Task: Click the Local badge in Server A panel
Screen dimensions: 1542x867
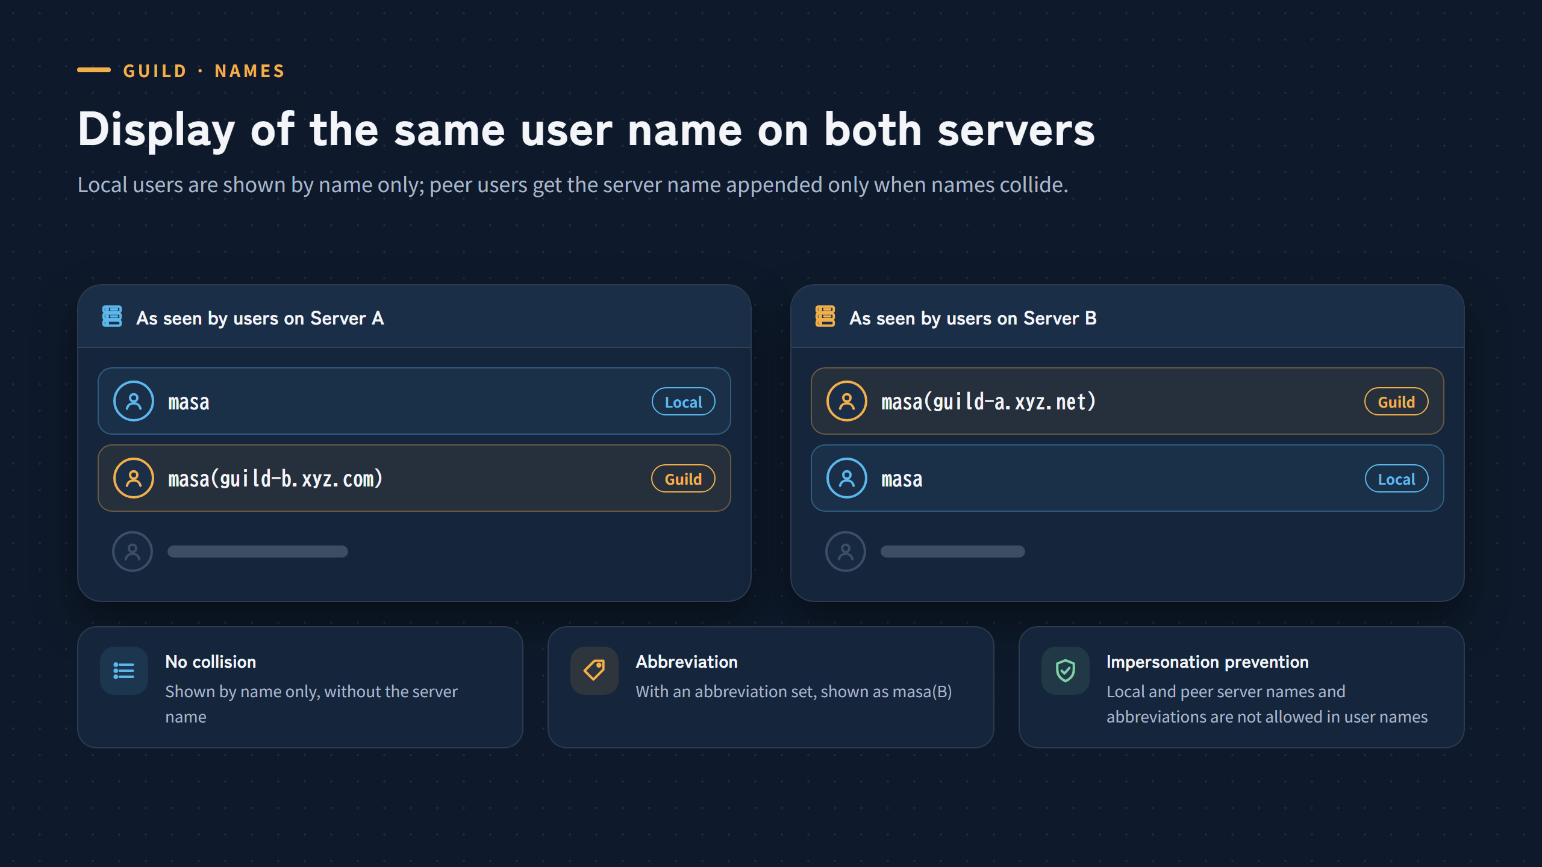Action: point(684,402)
